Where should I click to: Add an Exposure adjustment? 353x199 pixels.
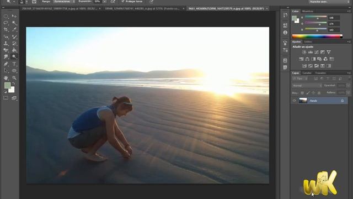pyautogui.click(x=322, y=52)
